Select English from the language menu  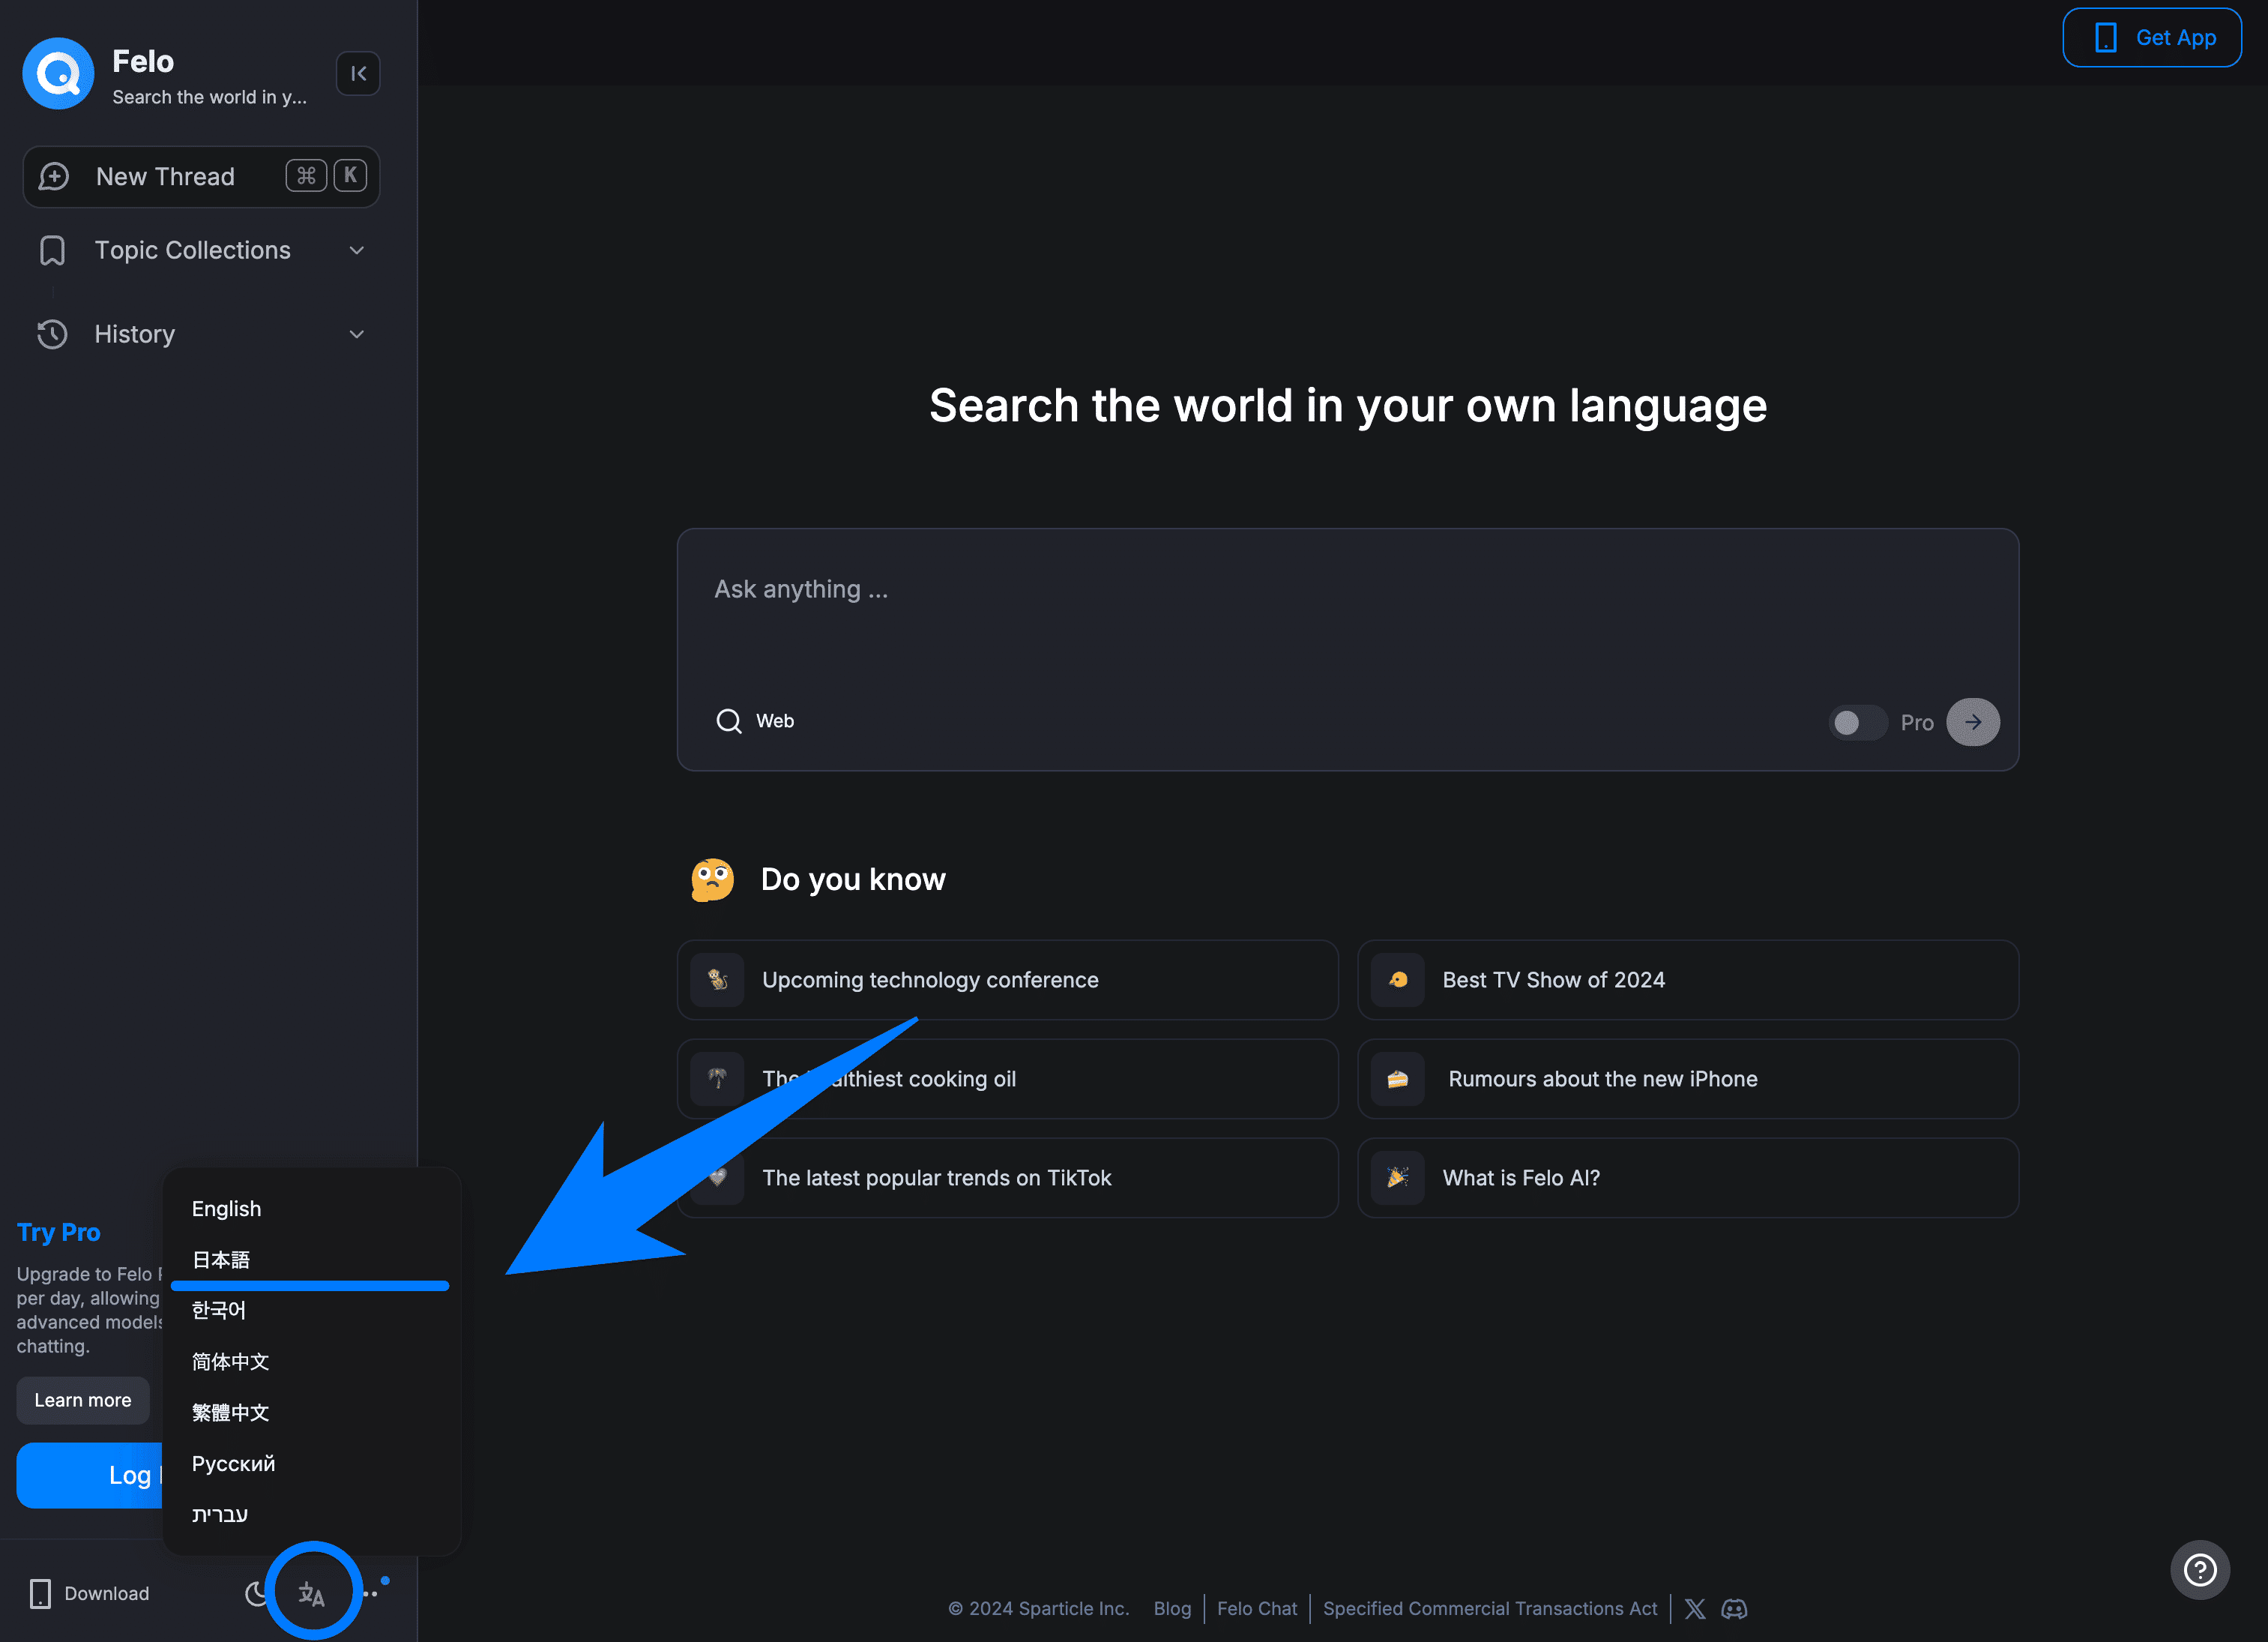(x=227, y=1209)
